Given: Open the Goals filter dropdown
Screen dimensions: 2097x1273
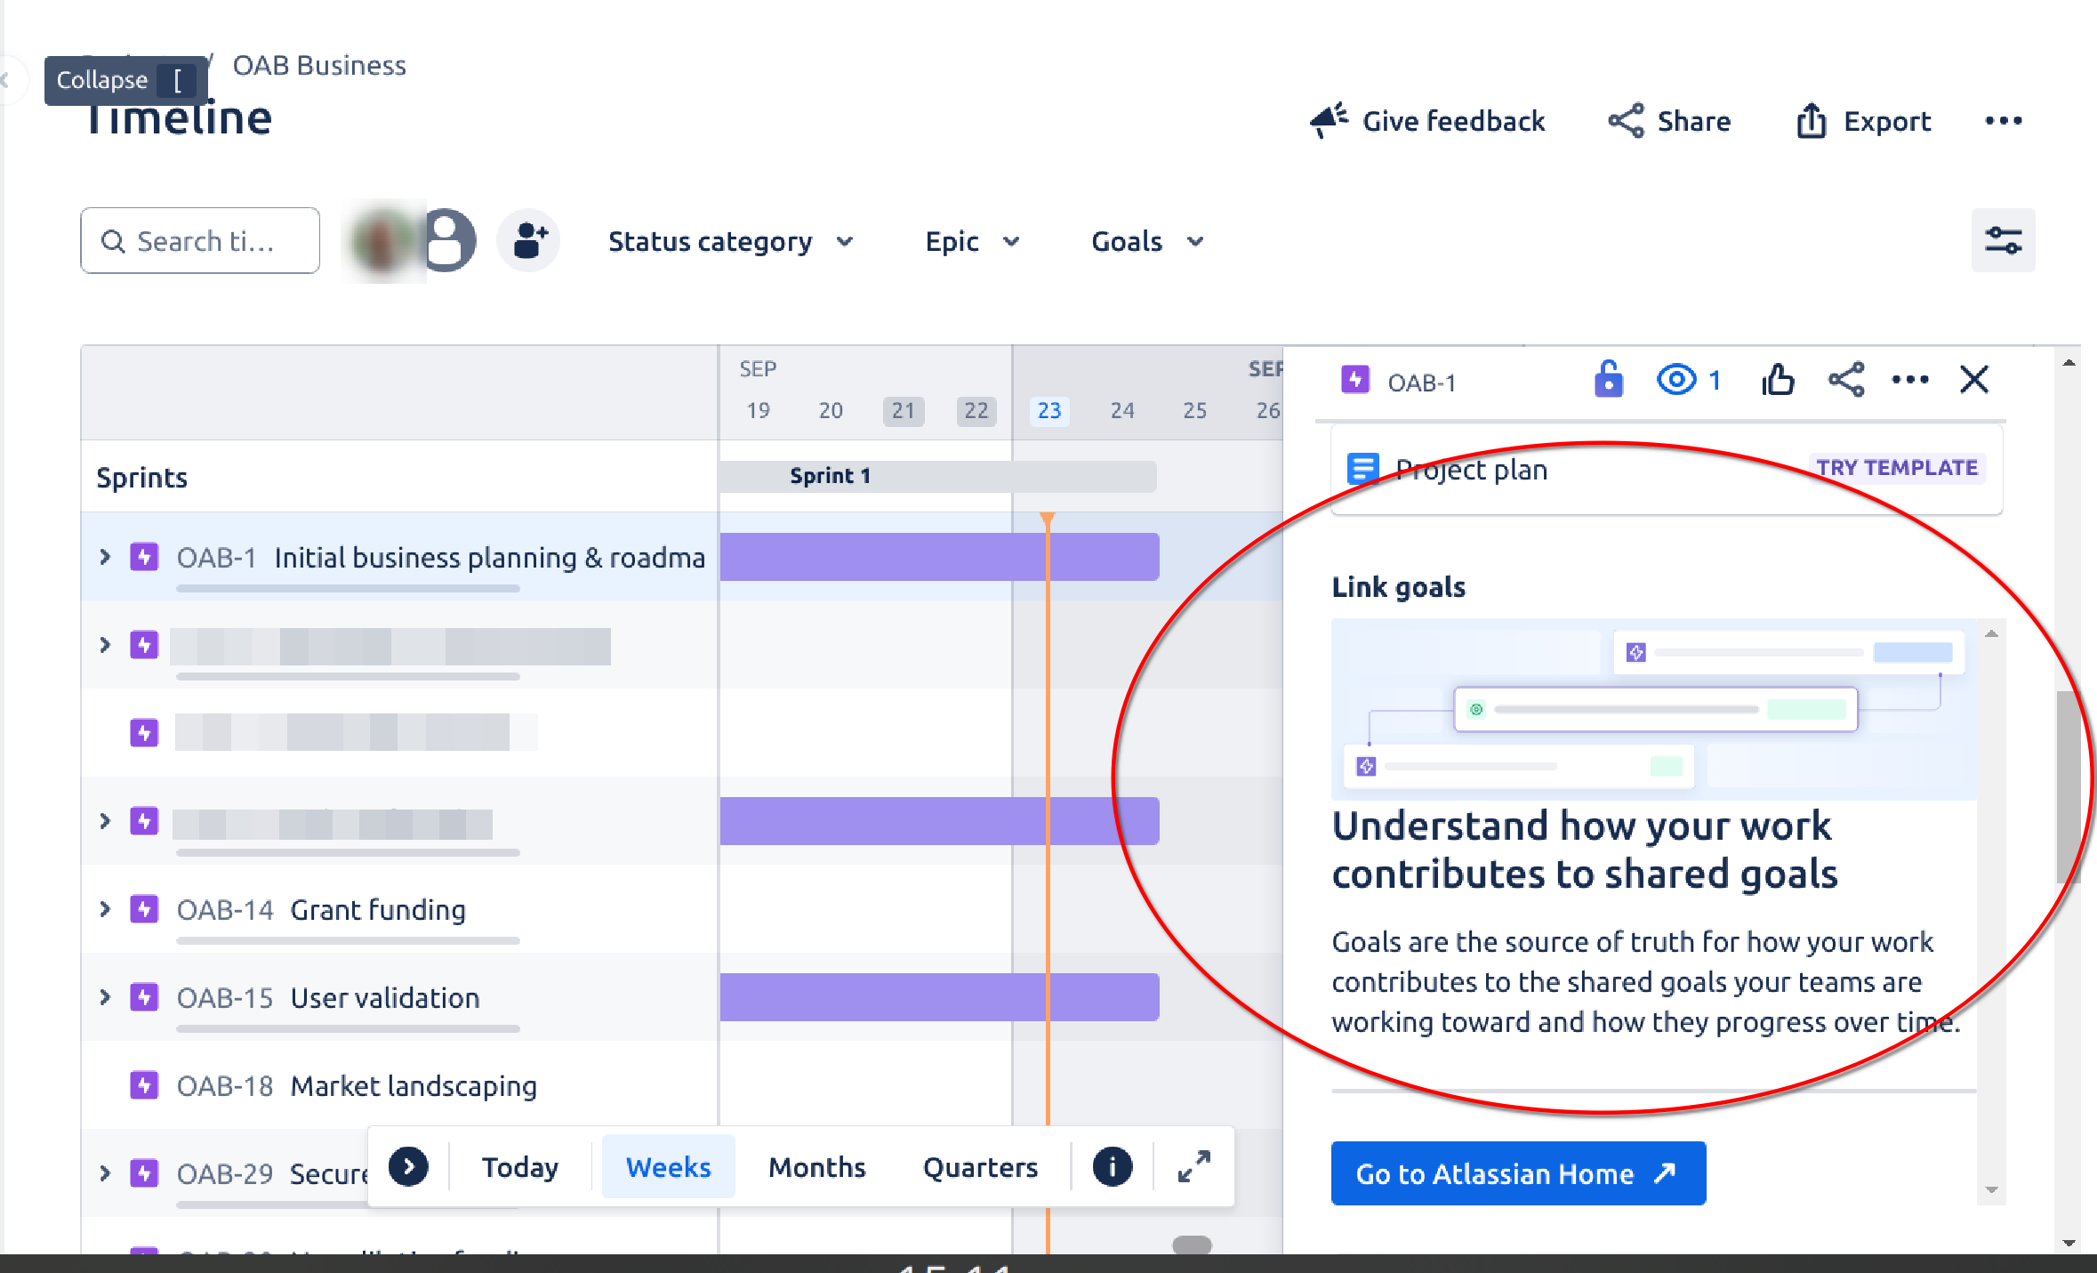Looking at the screenshot, I should 1147,241.
